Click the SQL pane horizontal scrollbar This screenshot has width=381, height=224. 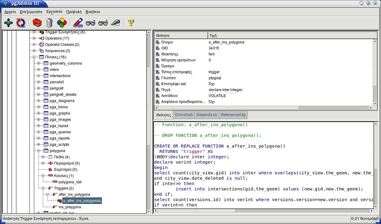click(264, 211)
